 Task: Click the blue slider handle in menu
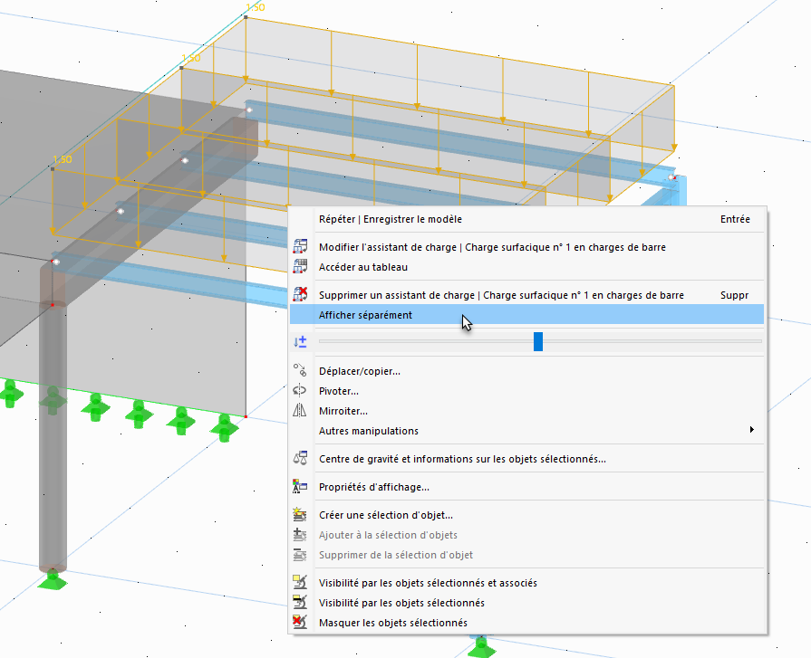click(538, 341)
